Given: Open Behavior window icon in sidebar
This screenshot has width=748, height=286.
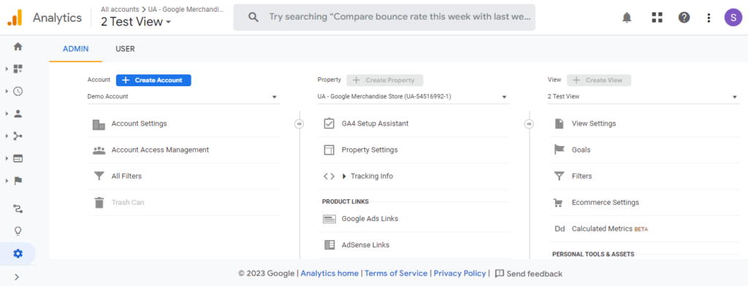Looking at the screenshot, I should tap(18, 158).
